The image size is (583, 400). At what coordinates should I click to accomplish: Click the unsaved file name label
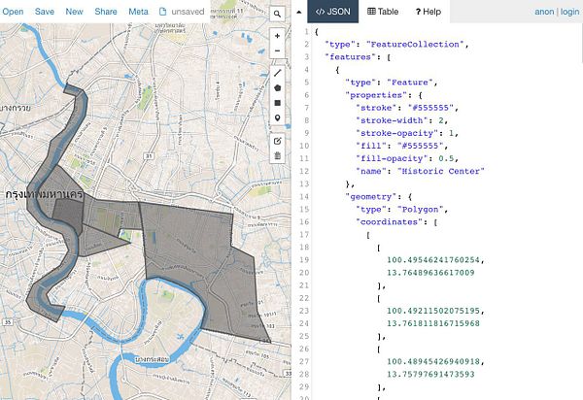pos(188,12)
